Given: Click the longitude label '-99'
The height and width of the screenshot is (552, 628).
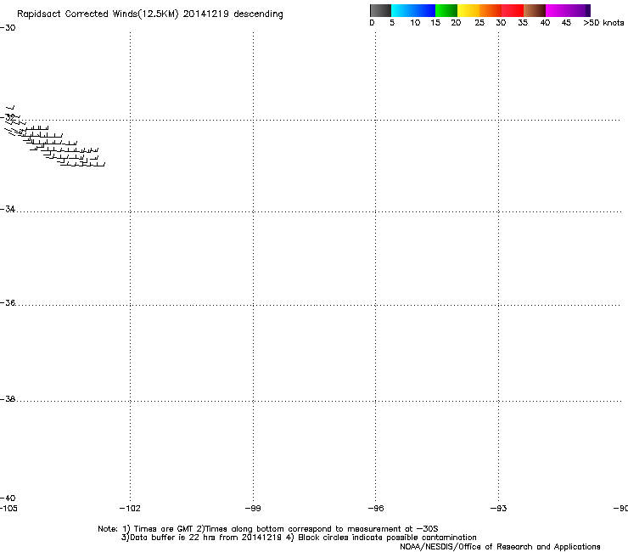Looking at the screenshot, I should click(253, 509).
